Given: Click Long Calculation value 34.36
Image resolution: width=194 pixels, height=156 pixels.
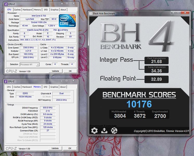Looking at the screenshot, I should [157, 71].
